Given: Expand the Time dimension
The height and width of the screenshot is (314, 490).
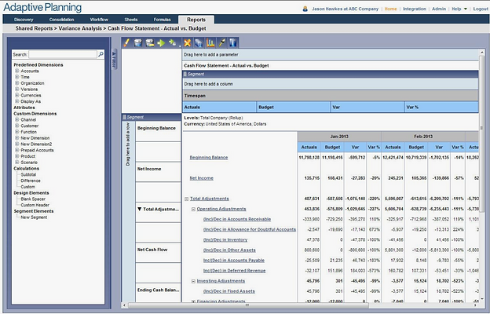Looking at the screenshot, I should point(16,77).
